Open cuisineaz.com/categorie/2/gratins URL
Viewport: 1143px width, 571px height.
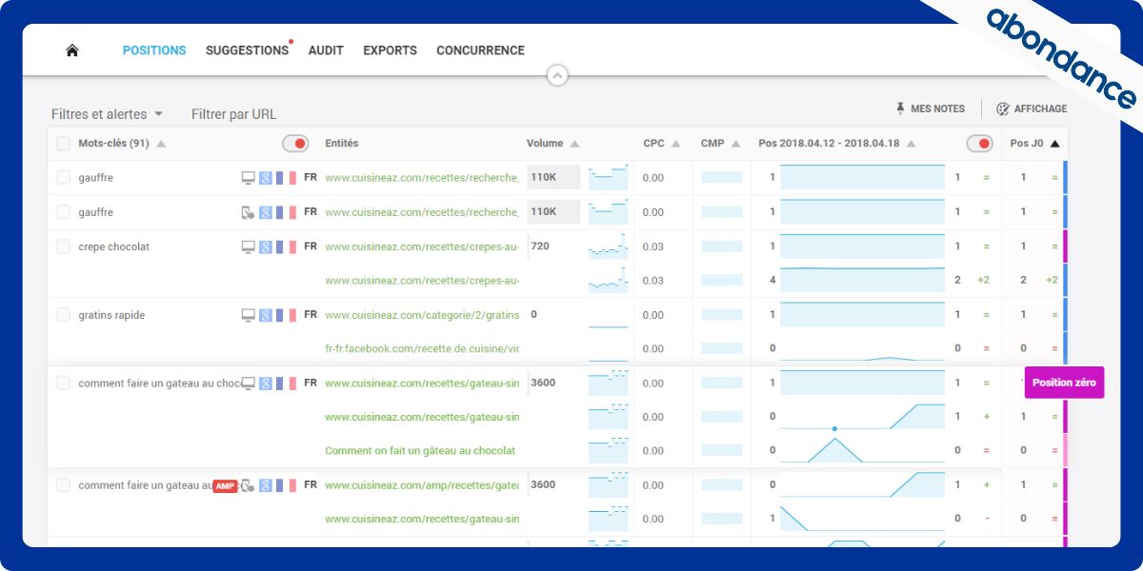coord(422,314)
